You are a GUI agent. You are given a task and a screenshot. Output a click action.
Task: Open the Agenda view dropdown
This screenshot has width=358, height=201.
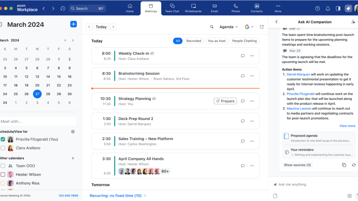click(229, 27)
